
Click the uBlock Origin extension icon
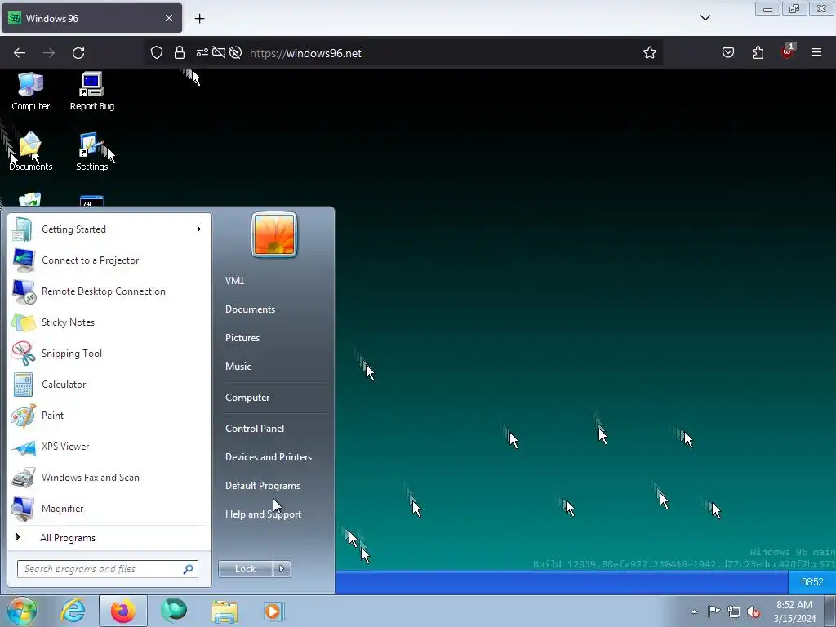(x=788, y=51)
